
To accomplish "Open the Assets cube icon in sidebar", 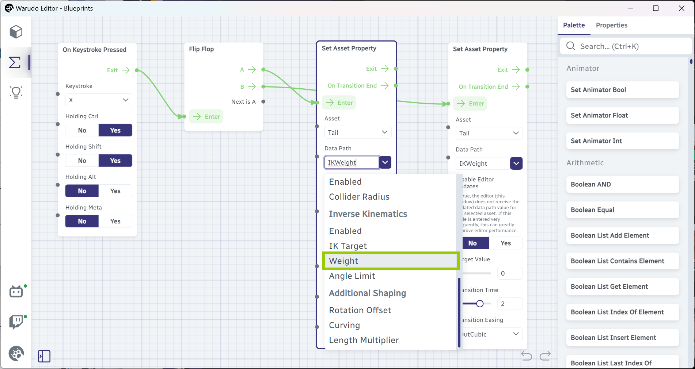I will point(16,32).
